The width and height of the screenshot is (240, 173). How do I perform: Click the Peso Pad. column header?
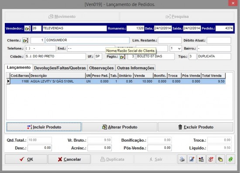pyautogui.click(x=100, y=76)
